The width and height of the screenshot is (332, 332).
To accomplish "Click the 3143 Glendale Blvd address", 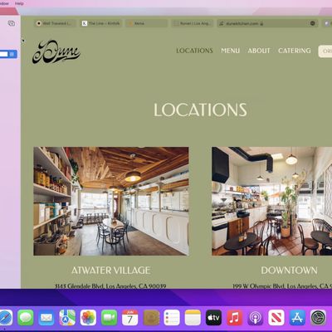I will (110, 286).
